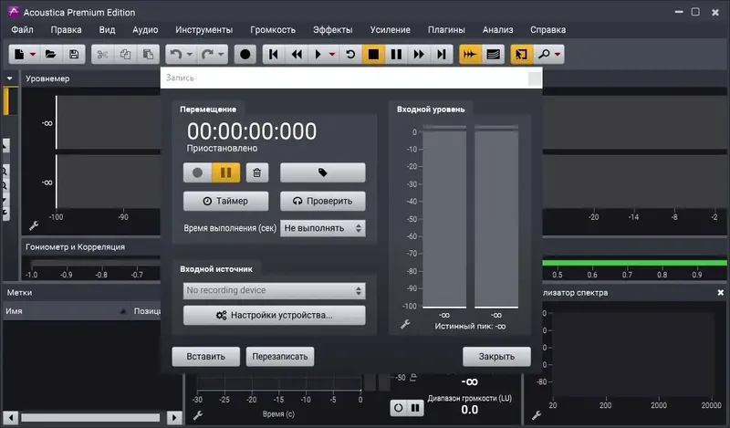Open the Справка menu
The image size is (730, 428).
pyautogui.click(x=548, y=30)
